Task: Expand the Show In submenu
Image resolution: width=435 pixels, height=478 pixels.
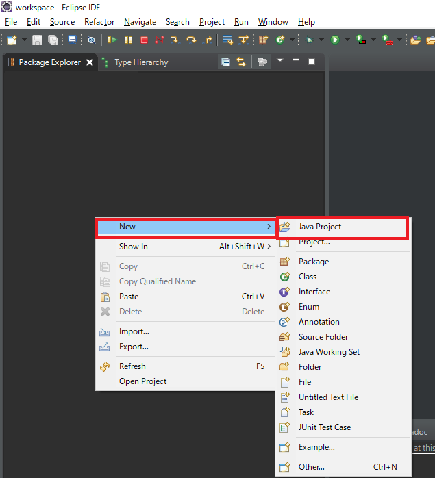Action: pos(185,247)
